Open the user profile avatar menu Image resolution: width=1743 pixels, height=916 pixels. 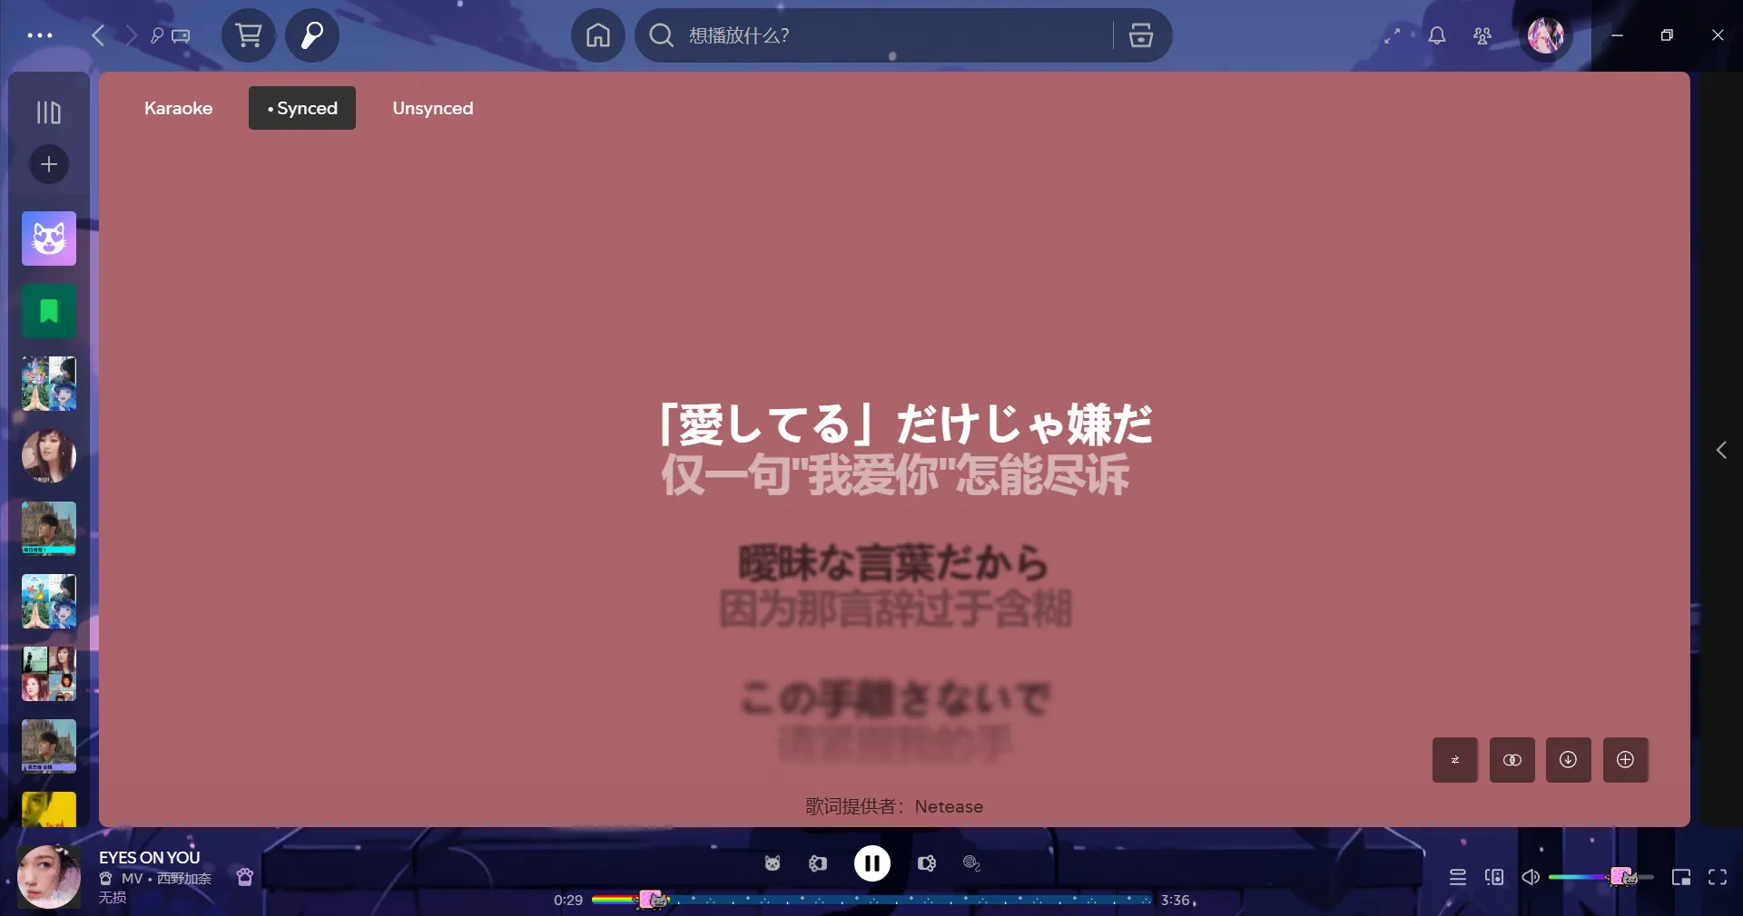pyautogui.click(x=1545, y=35)
